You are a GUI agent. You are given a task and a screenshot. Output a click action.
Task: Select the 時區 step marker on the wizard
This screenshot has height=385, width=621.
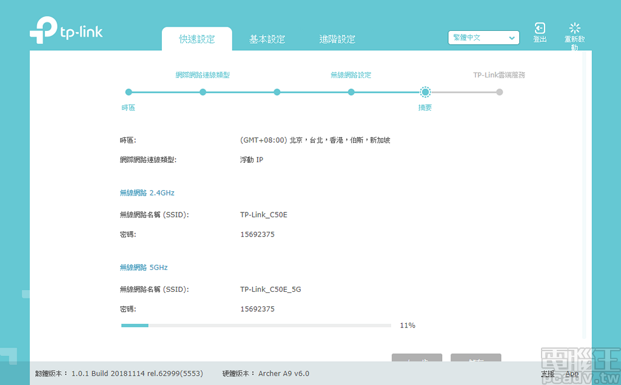coord(129,92)
